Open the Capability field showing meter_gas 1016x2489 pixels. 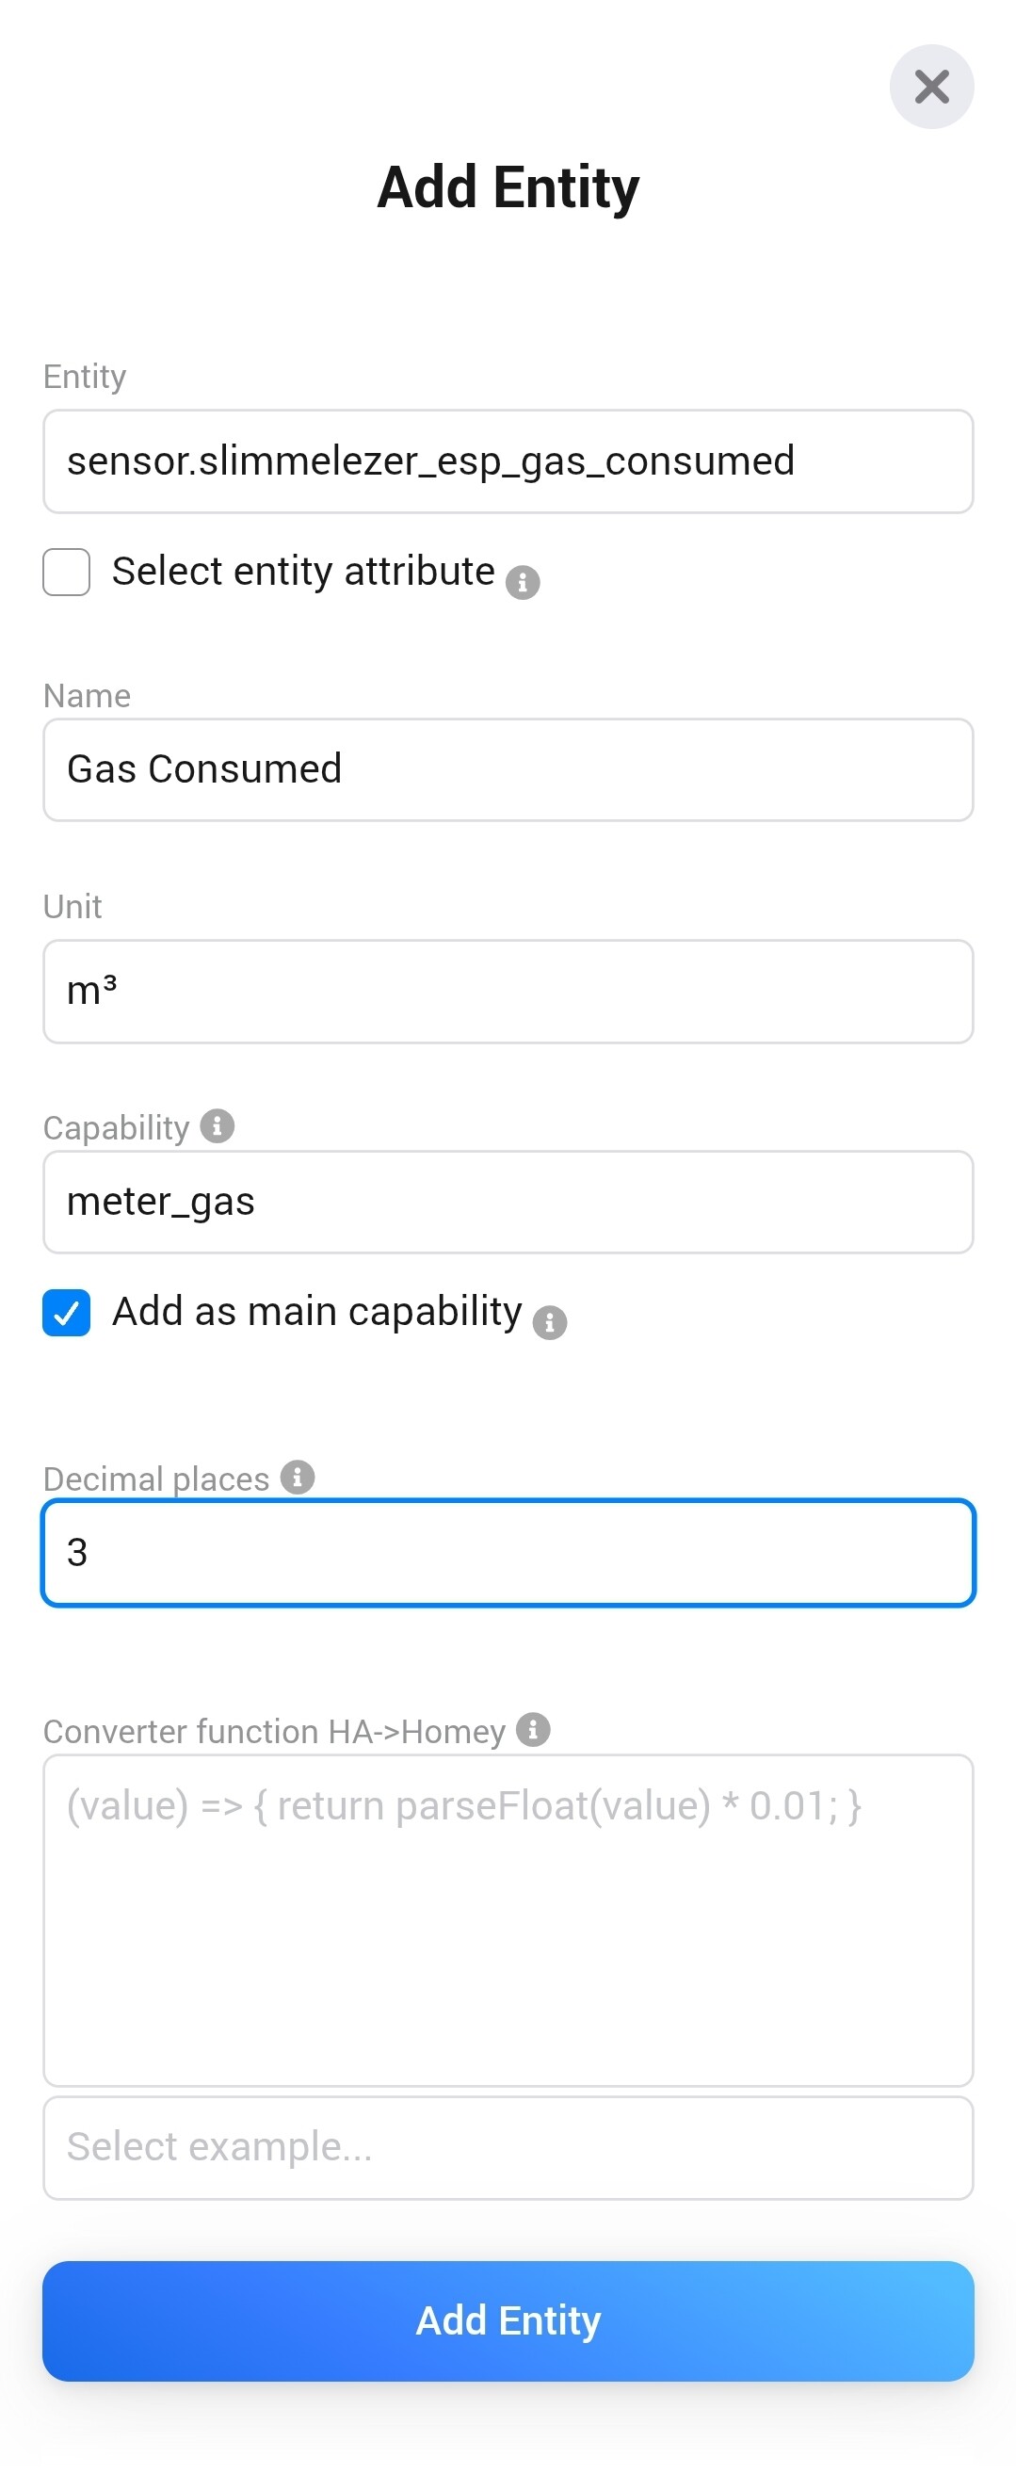pos(508,1202)
